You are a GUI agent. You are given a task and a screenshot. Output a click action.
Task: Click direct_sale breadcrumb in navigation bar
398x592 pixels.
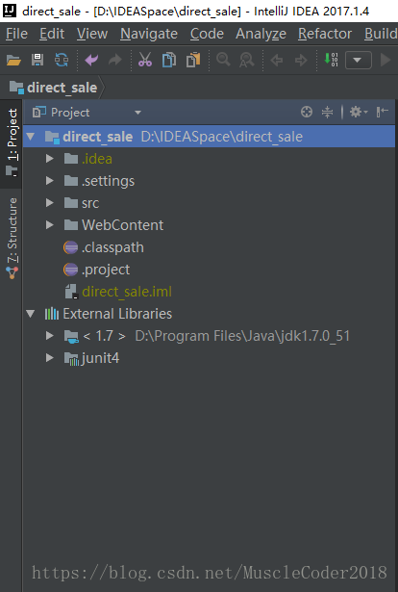[x=54, y=88]
